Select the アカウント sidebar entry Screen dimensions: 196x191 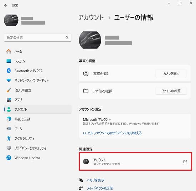pyautogui.click(x=38, y=109)
